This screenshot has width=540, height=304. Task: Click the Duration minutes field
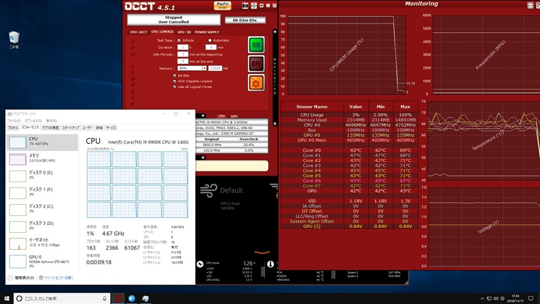click(x=211, y=47)
